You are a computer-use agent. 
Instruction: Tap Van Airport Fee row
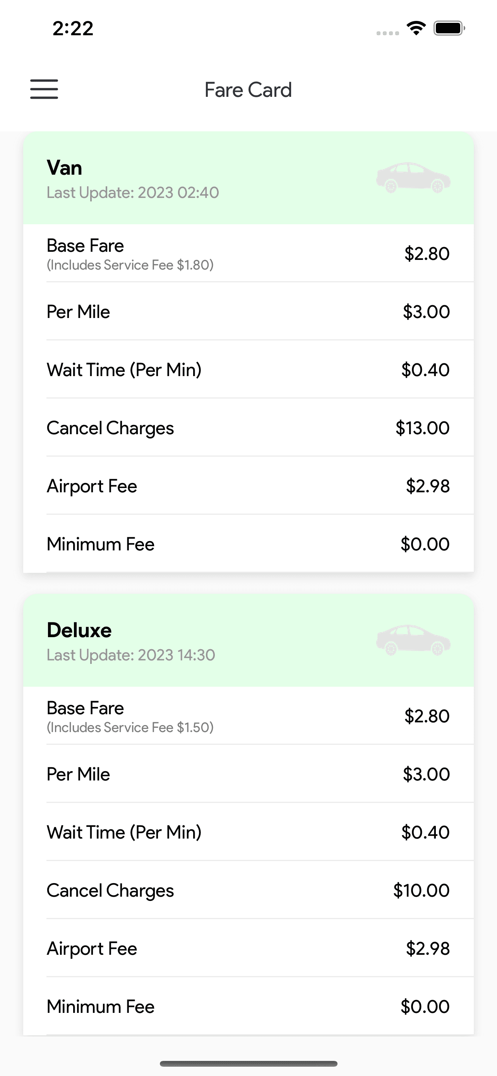tap(248, 486)
